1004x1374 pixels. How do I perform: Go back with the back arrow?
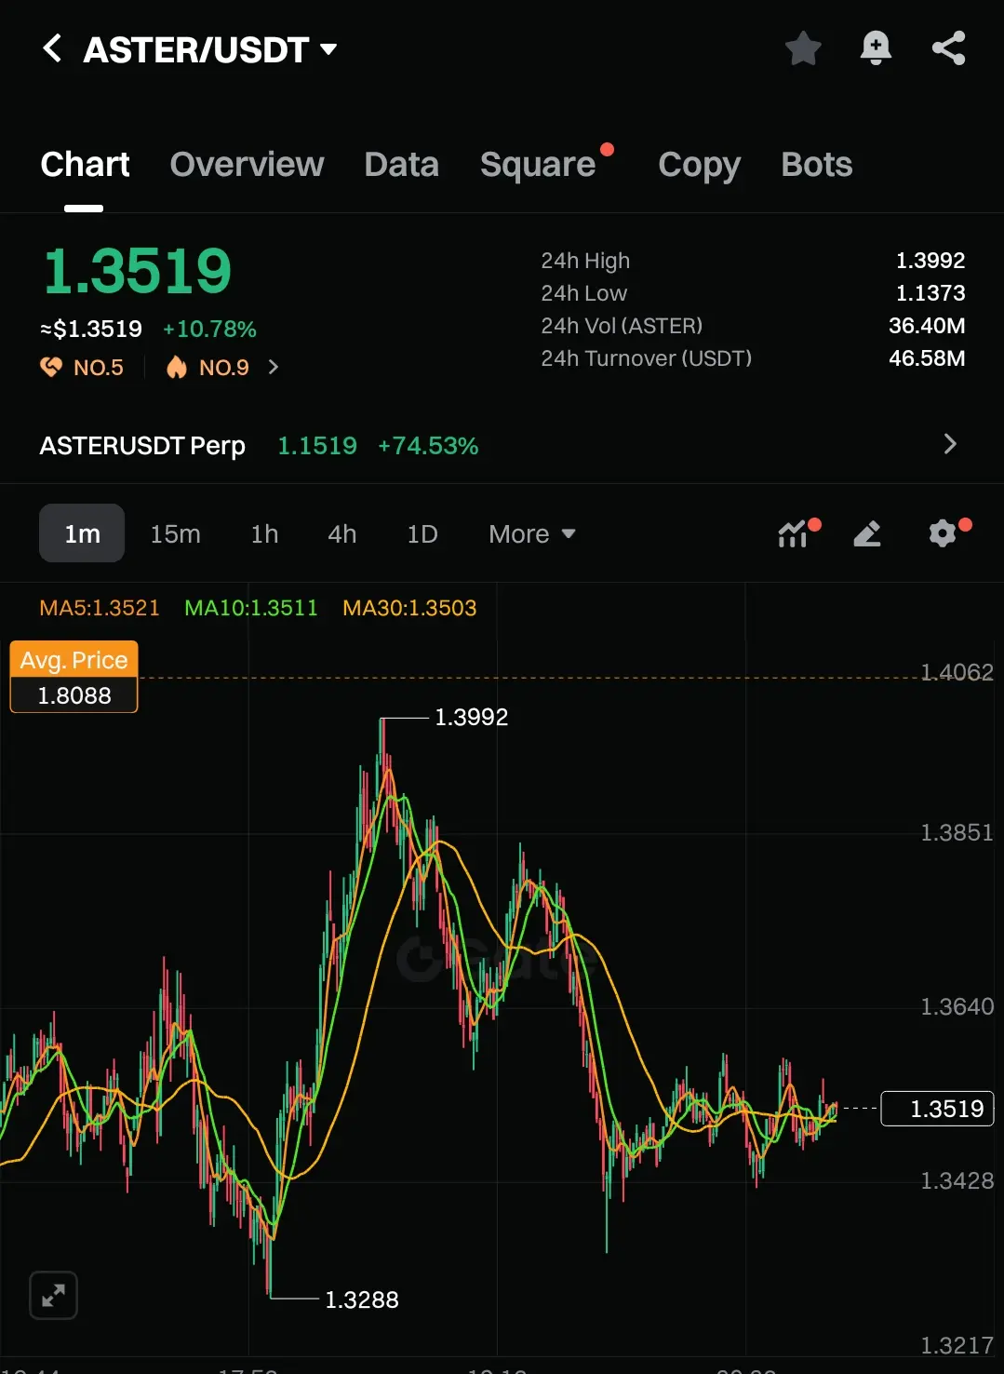pyautogui.click(x=52, y=48)
